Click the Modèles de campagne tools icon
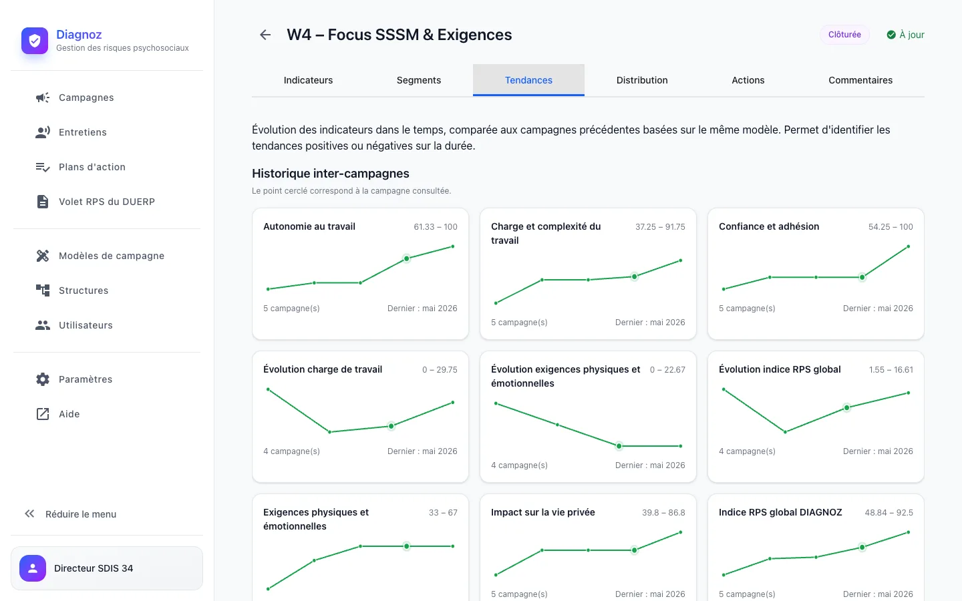The height and width of the screenshot is (601, 962). pyautogui.click(x=43, y=256)
